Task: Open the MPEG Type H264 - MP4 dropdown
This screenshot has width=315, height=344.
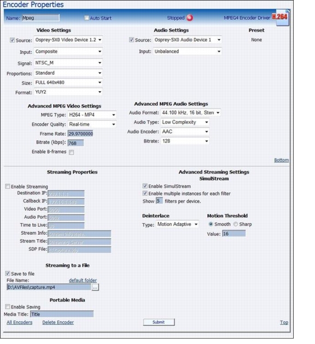Action: tap(92, 115)
